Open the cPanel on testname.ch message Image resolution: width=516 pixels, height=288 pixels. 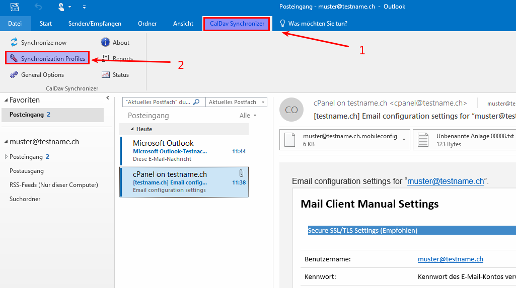184,182
